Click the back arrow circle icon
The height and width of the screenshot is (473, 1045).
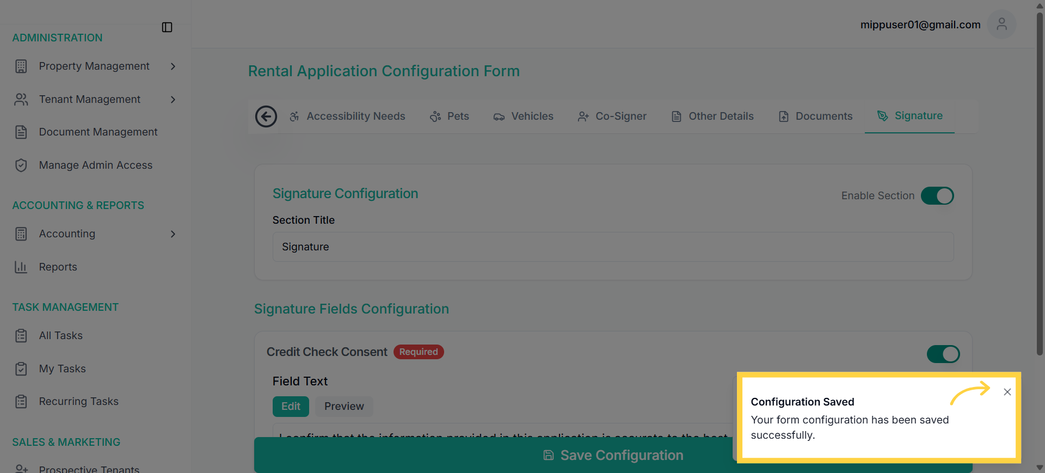266,116
